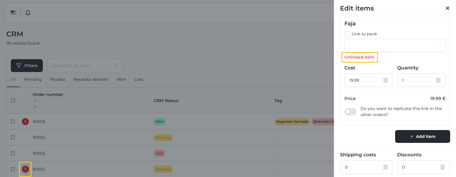The width and height of the screenshot is (456, 177).
Task: Open the notifications bell
Action: pyautogui.click(x=28, y=13)
